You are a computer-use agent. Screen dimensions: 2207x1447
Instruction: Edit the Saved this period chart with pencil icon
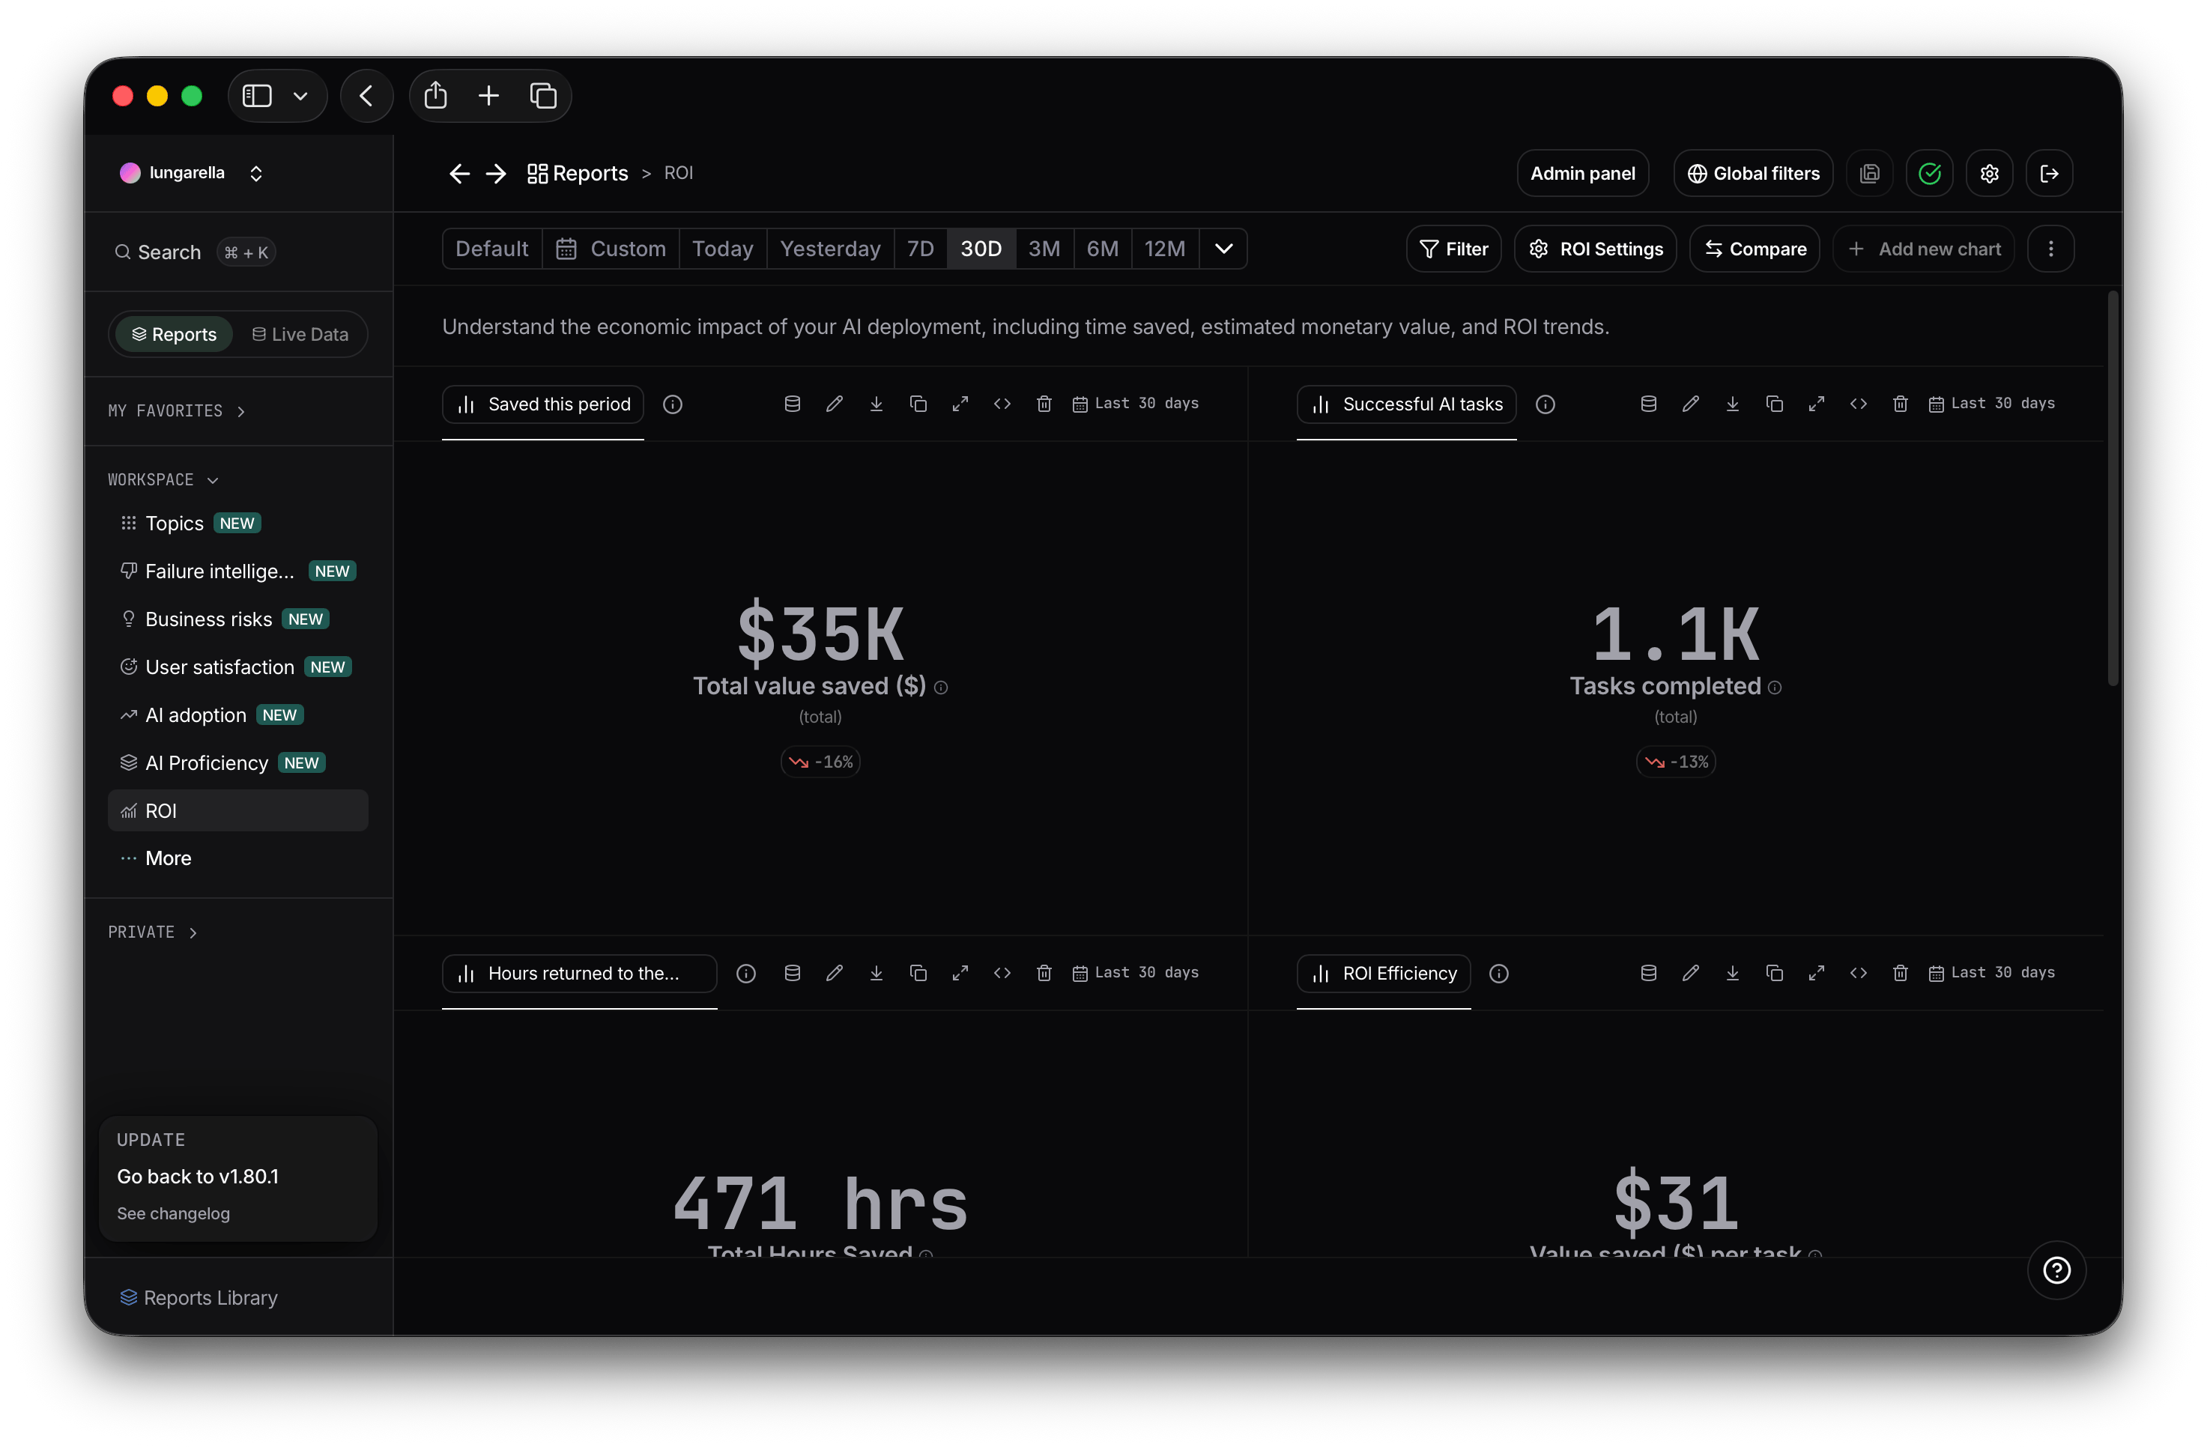835,403
